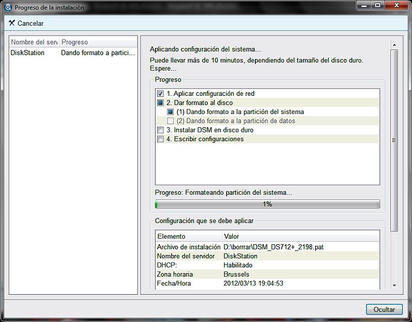Screen dimensions: 412x322
Task: Click the 2012/03/13 19:04:53 value
Action: click(253, 283)
